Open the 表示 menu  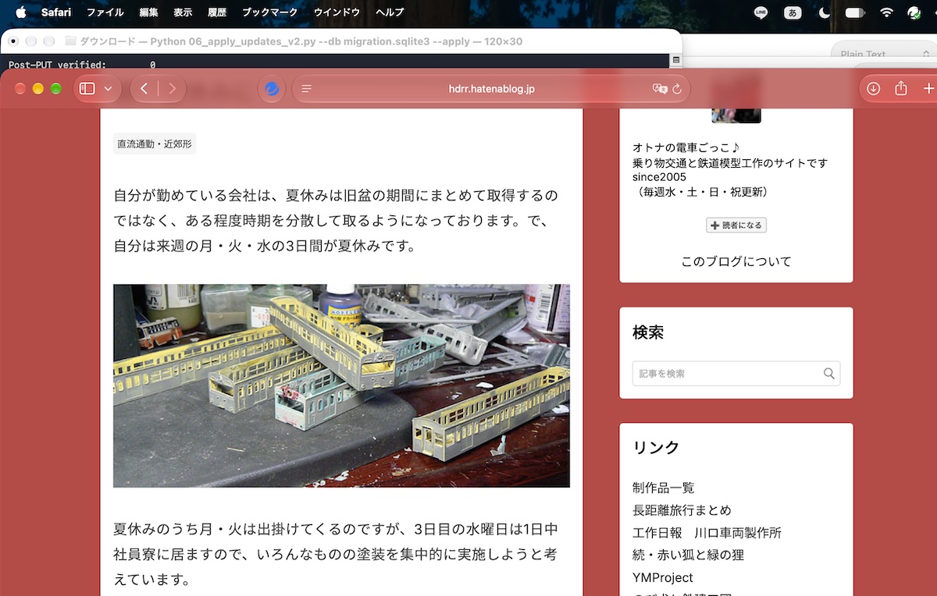(183, 12)
